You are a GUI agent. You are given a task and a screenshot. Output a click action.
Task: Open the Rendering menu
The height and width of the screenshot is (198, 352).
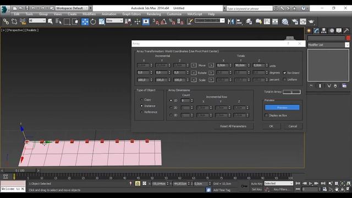pos(154,14)
